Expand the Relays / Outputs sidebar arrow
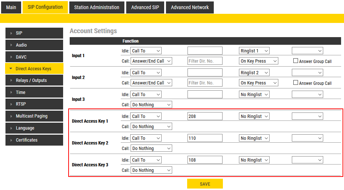The height and width of the screenshot is (190, 344). (x=11, y=80)
